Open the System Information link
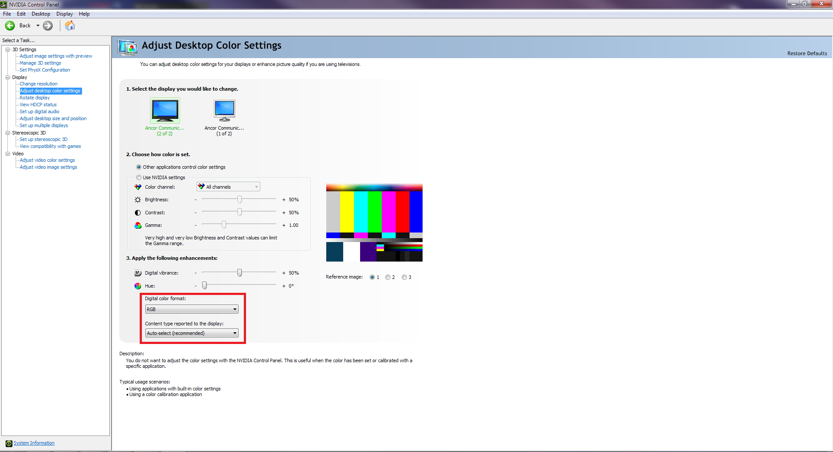Viewport: 833px width, 452px height. 34,443
